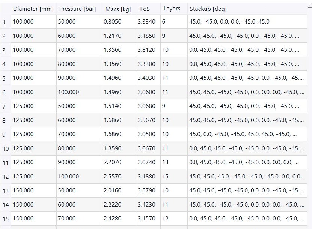Select row 5 via the row selector
The image size is (312, 229).
pos(5,78)
